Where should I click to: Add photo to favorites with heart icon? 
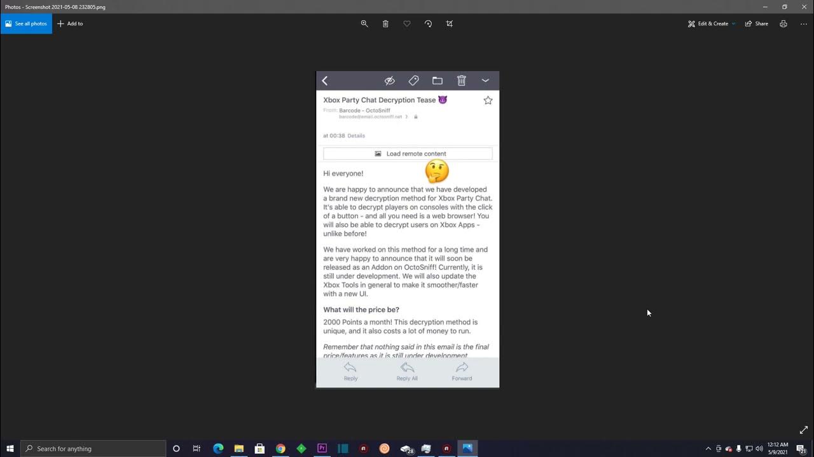pos(407,23)
